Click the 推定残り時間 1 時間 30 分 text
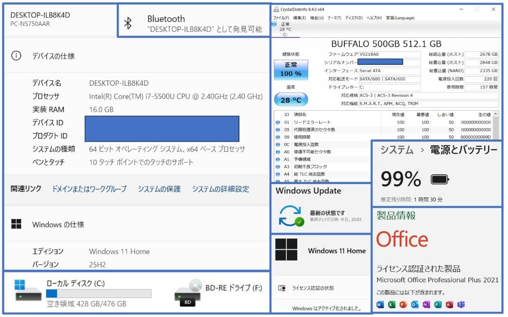 [x=412, y=200]
